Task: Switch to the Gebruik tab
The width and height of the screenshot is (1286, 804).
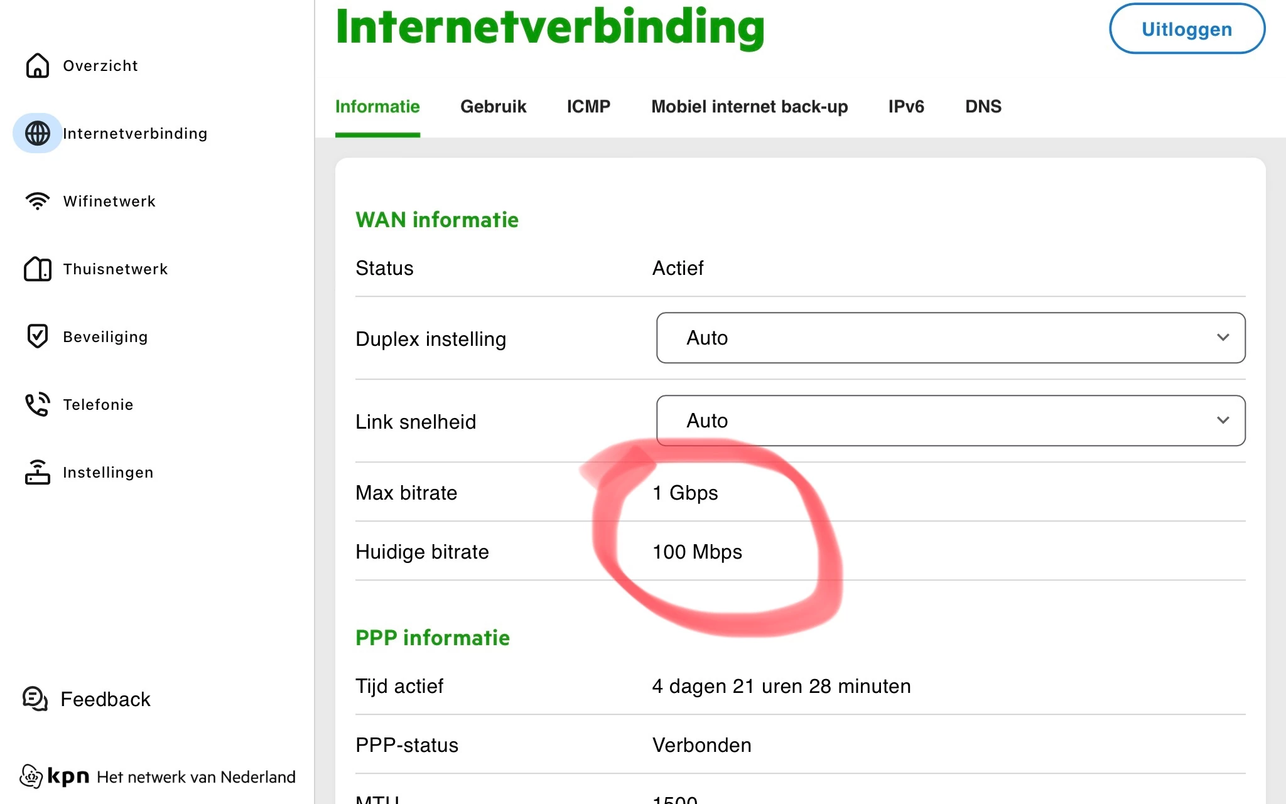Action: [x=493, y=107]
